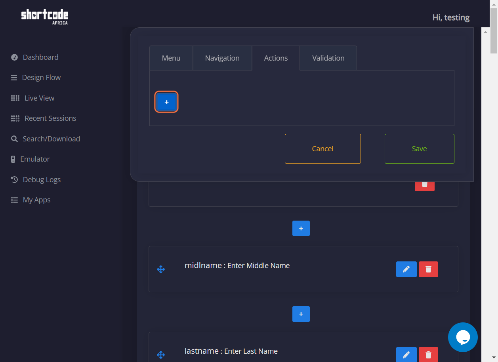Open the Validation tab
498x362 pixels.
coord(328,58)
